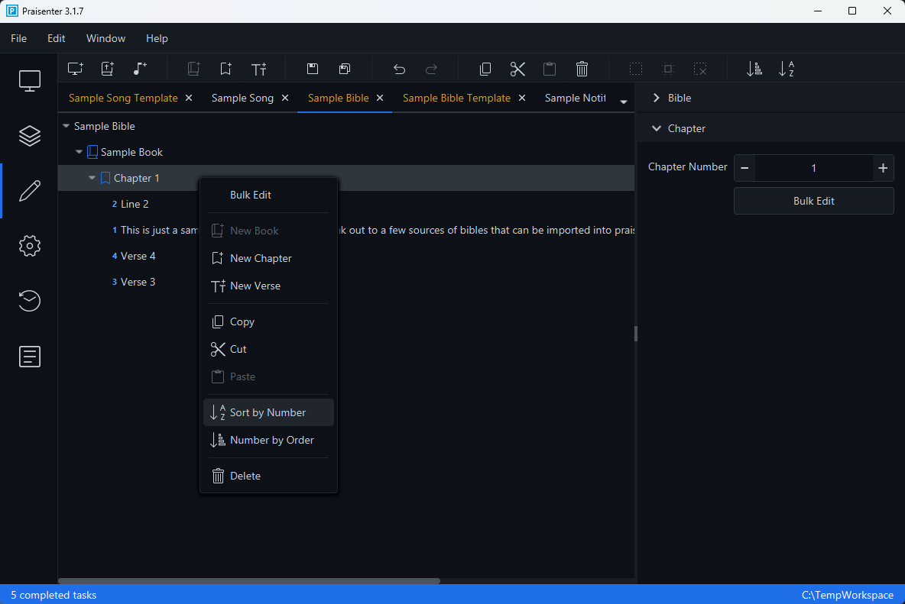Screen dimensions: 905x604
Task: Click the Save icon in toolbar
Action: [313, 69]
